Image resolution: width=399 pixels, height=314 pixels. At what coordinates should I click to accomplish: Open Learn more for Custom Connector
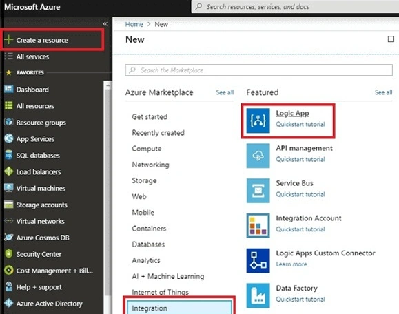(291, 264)
